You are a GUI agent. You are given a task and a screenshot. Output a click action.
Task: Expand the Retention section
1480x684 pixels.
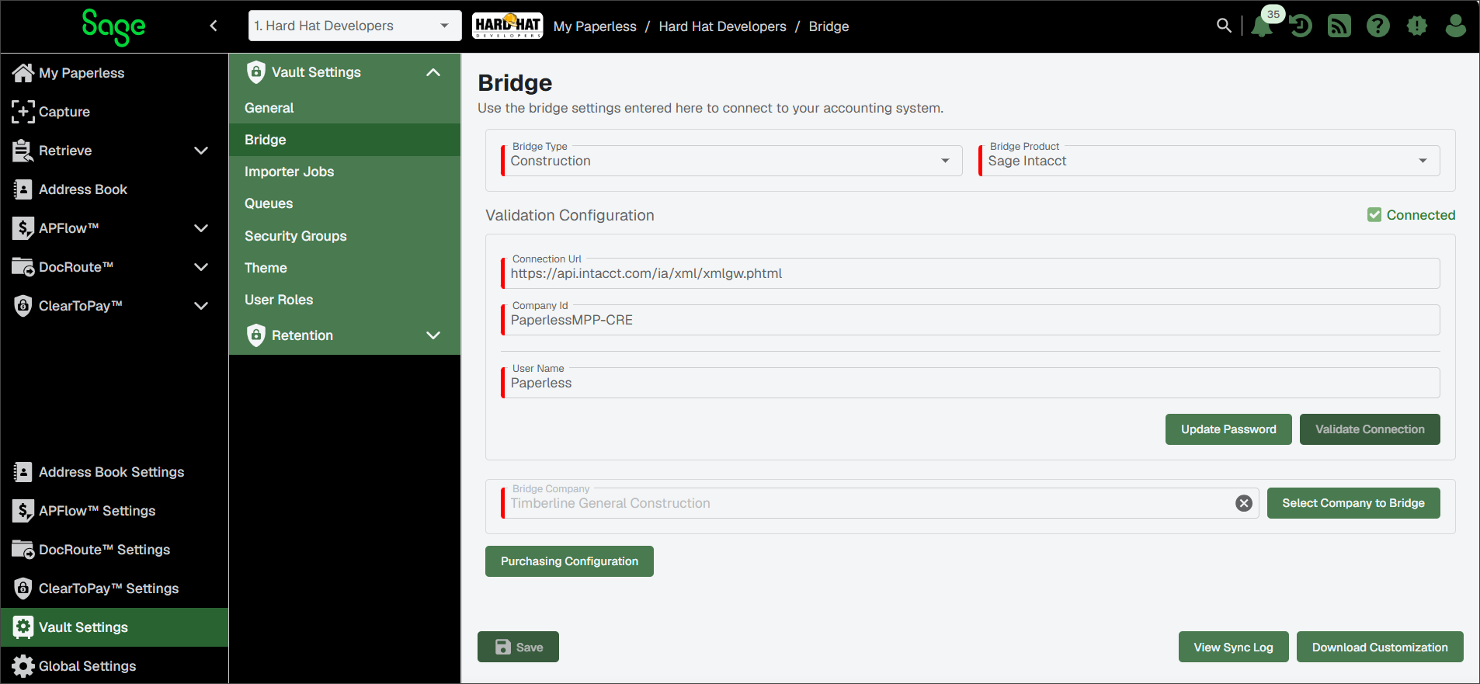tap(433, 335)
